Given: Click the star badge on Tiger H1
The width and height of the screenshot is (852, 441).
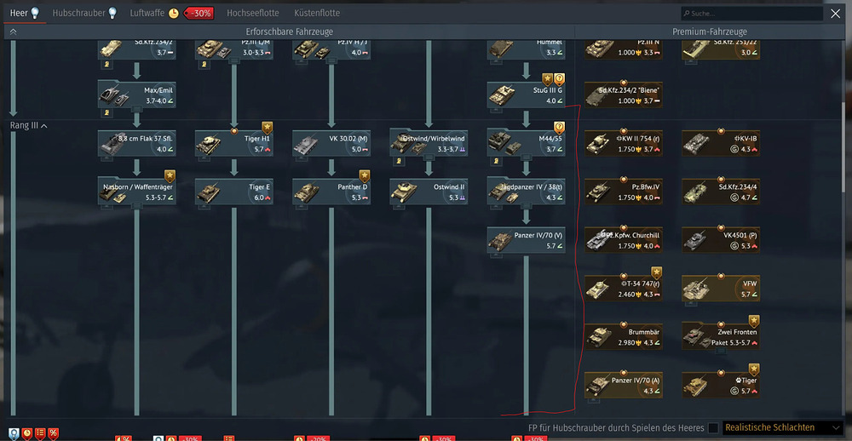Looking at the screenshot, I should coord(268,128).
